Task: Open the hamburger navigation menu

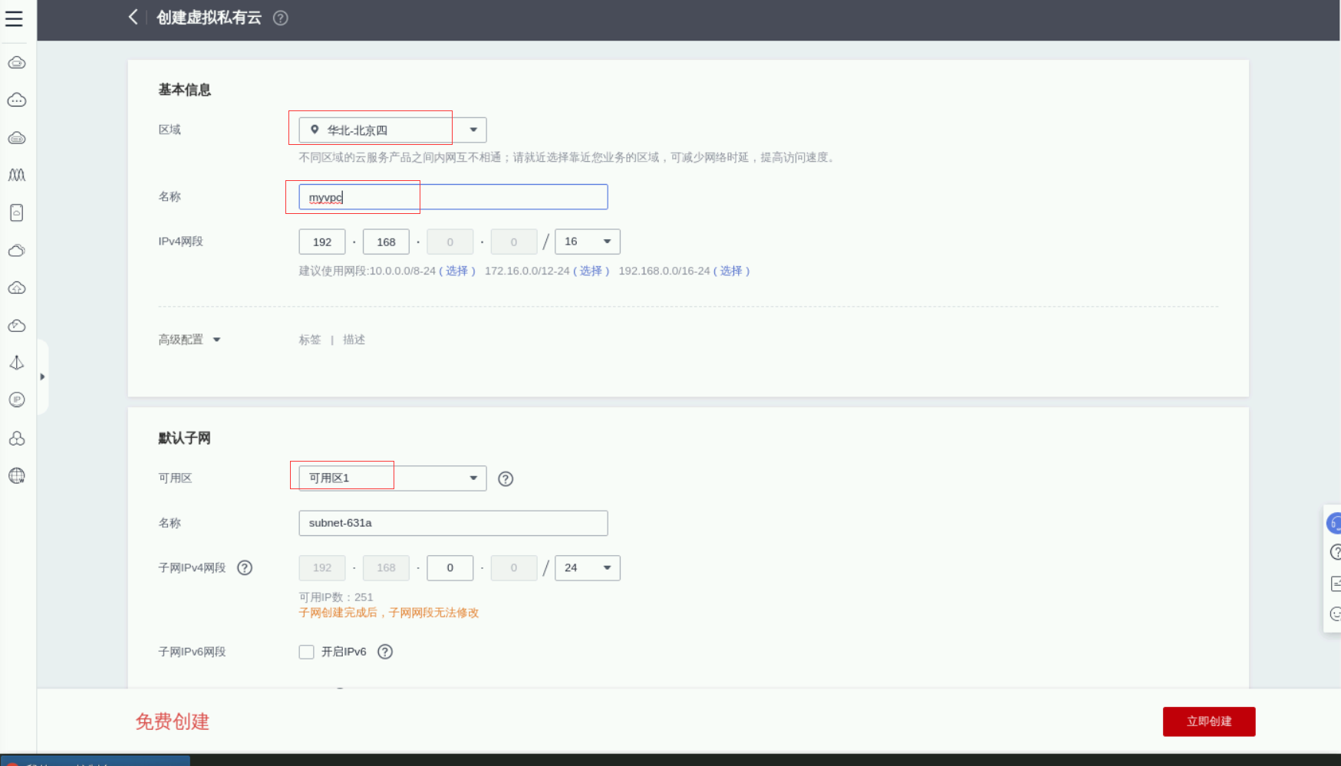Action: [x=14, y=18]
